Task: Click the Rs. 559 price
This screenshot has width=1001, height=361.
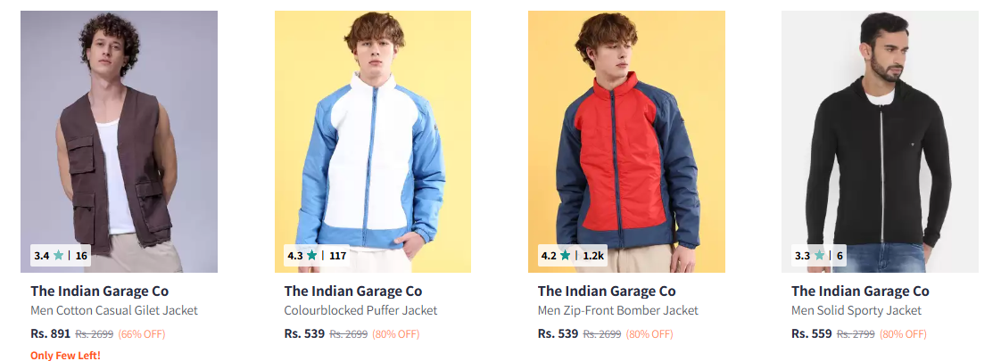Action: (x=811, y=333)
